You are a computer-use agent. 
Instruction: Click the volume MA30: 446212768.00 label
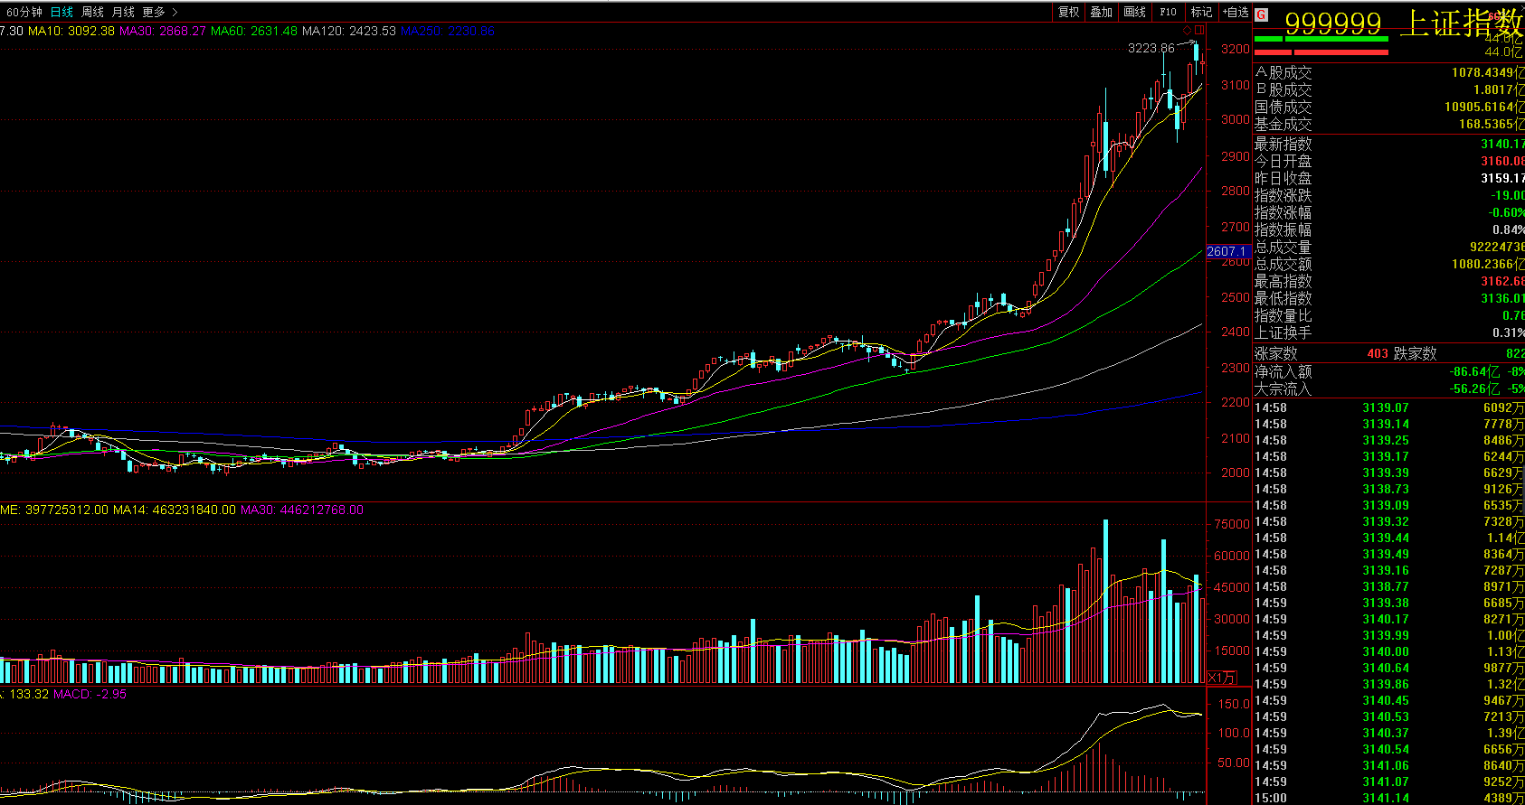pyautogui.click(x=302, y=510)
